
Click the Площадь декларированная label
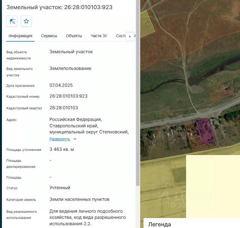pos(21,164)
